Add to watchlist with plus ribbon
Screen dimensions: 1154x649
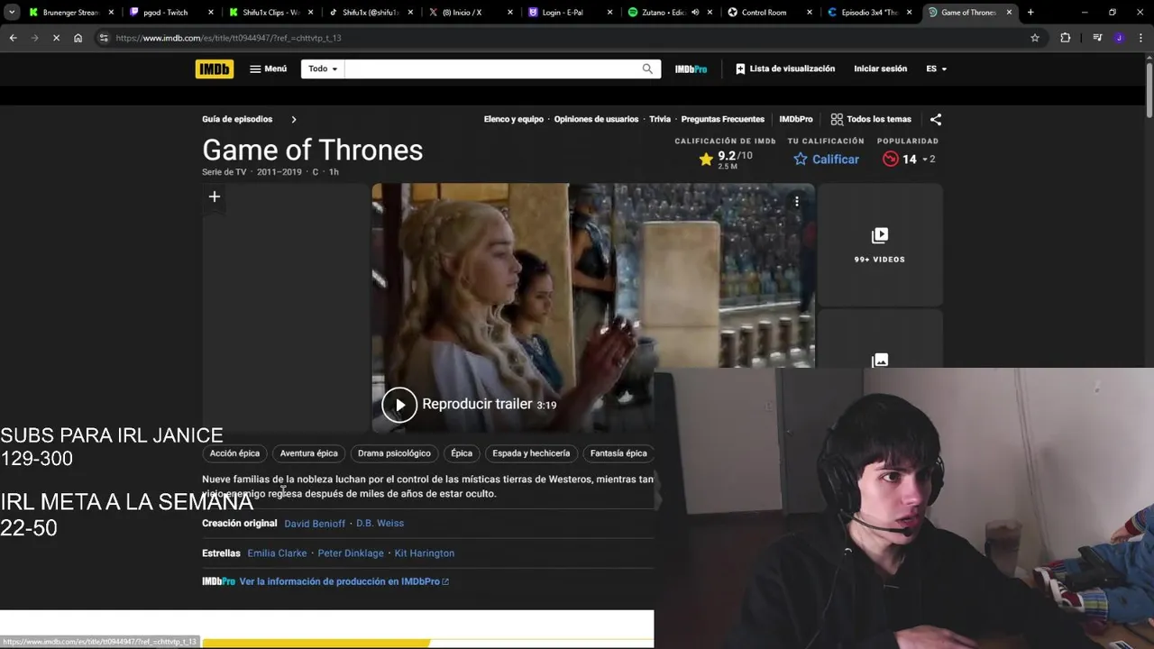coord(215,197)
